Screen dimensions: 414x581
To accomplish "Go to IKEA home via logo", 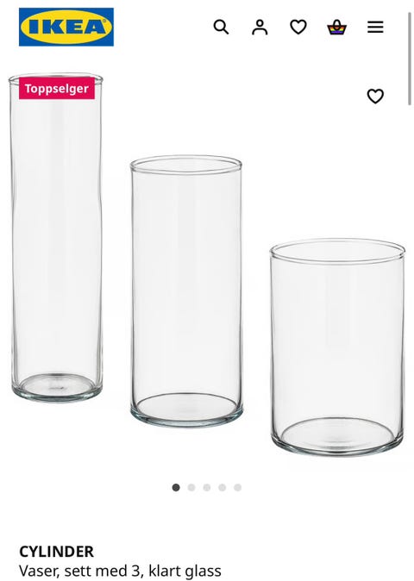I will [x=66, y=27].
